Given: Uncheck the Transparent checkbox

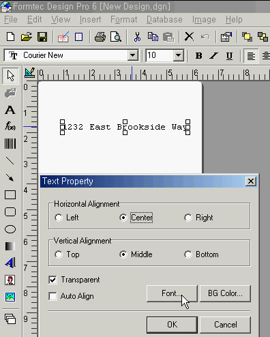Looking at the screenshot, I should 52,280.
